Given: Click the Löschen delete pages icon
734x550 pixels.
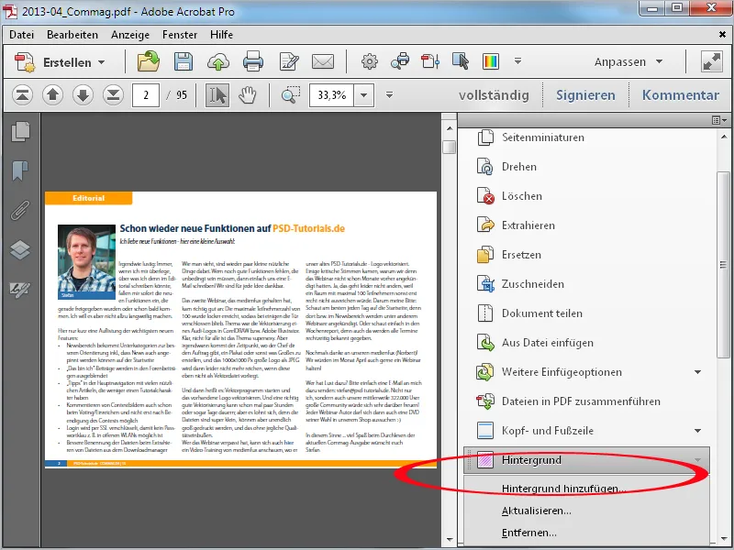Looking at the screenshot, I should point(485,196).
